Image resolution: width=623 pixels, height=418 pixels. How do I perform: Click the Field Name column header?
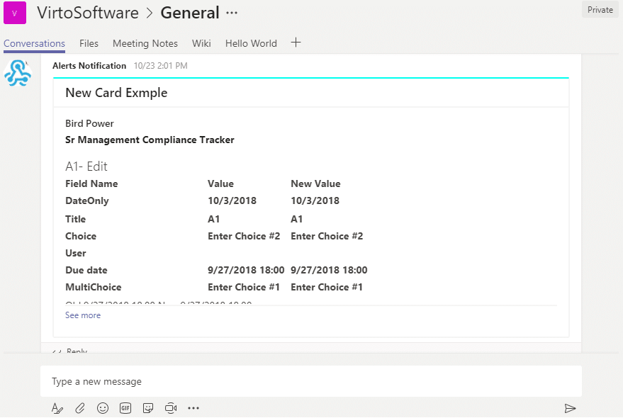pos(91,184)
